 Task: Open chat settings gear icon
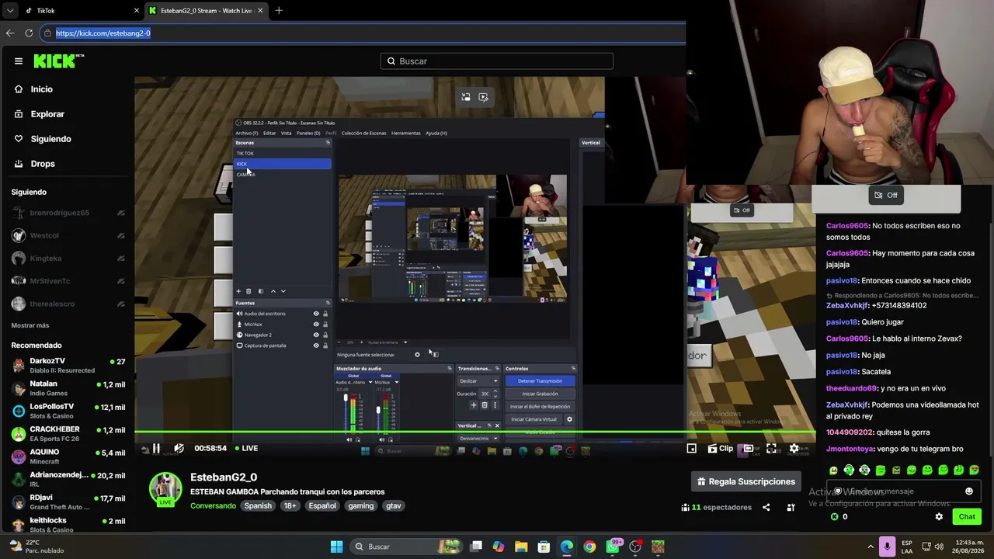click(939, 516)
